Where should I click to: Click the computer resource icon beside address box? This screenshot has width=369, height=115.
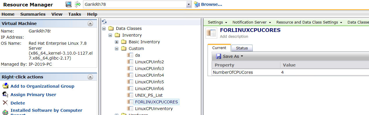coord(69,4)
